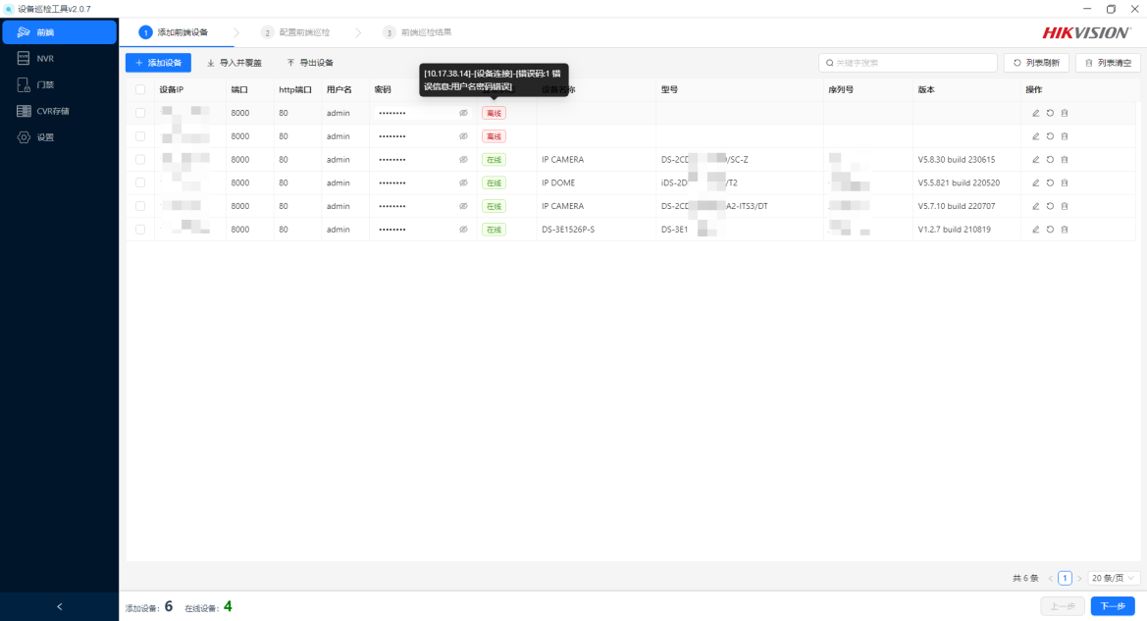Refresh the DS-3E1526P-S device

coord(1050,230)
